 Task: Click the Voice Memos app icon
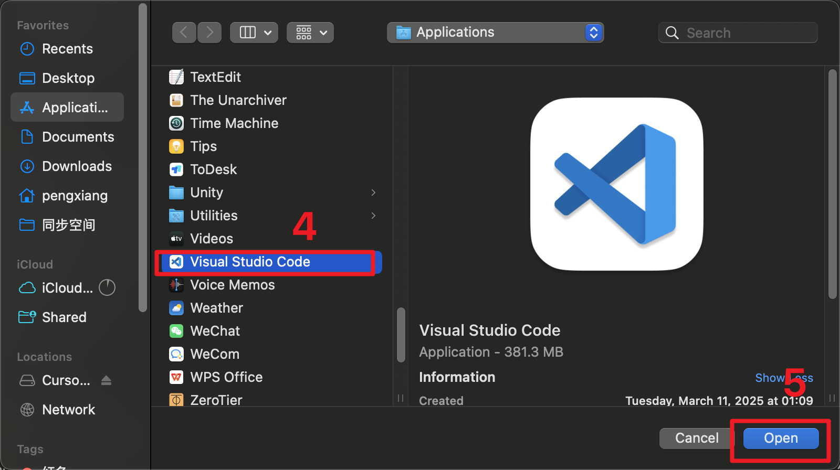click(176, 285)
